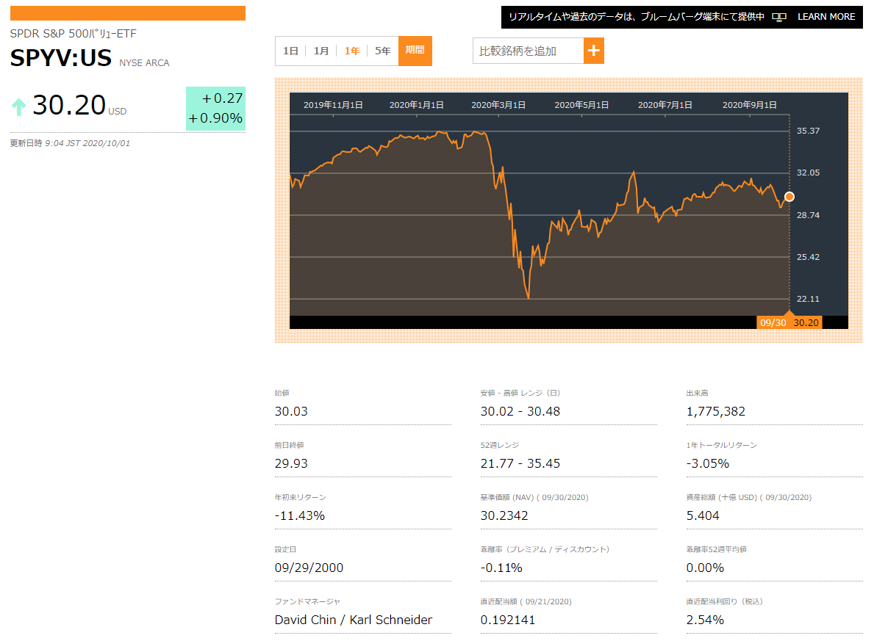This screenshot has width=874, height=641.
Task: Click the inception date 09/29/2000
Action: click(309, 568)
